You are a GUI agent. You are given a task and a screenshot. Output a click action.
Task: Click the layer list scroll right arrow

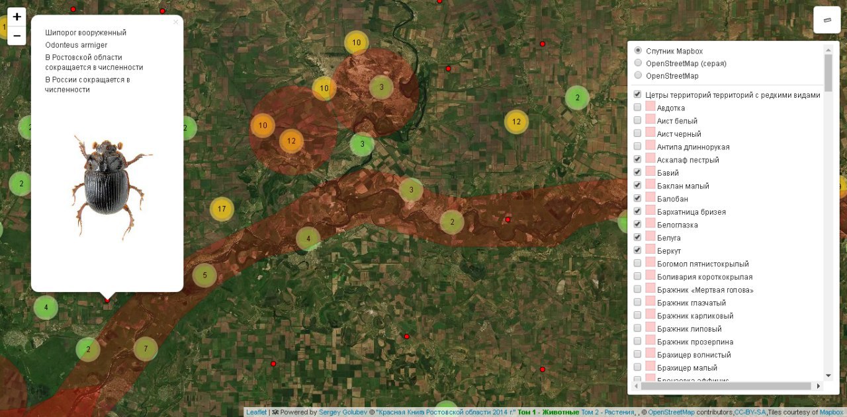(819, 386)
